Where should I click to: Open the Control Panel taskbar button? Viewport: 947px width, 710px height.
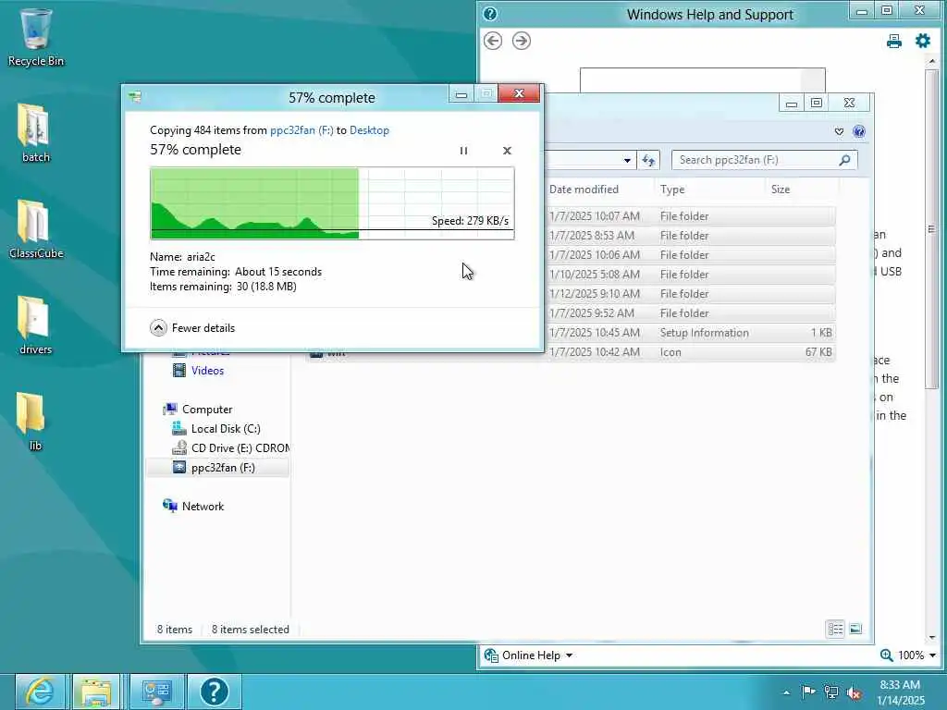[156, 692]
